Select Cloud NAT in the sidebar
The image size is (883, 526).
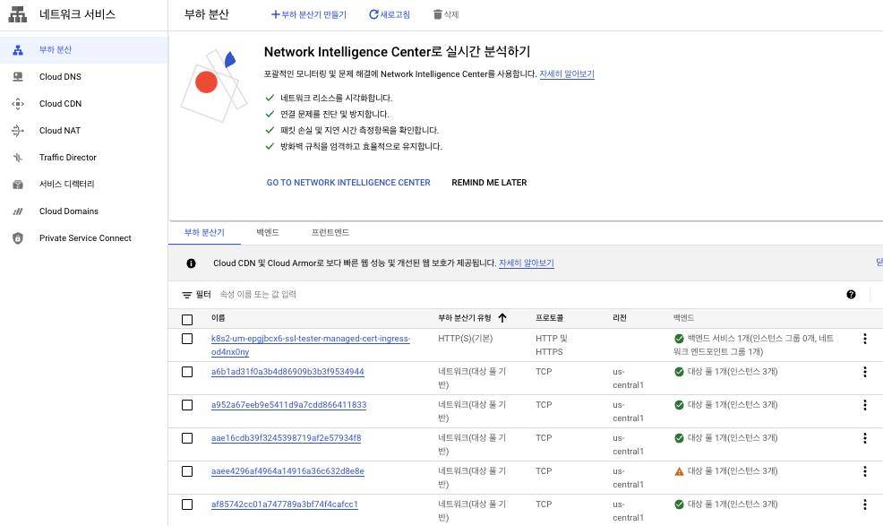coord(60,131)
